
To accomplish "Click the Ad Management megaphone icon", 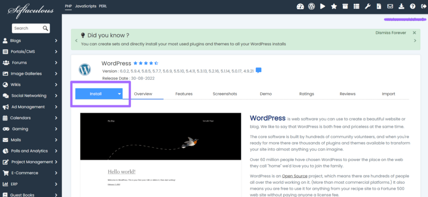I will [x=5, y=107].
